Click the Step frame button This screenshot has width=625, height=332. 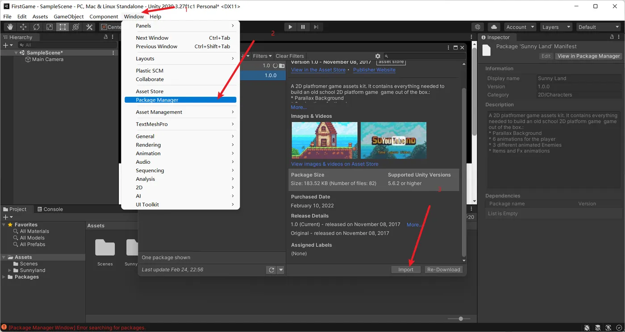point(316,27)
